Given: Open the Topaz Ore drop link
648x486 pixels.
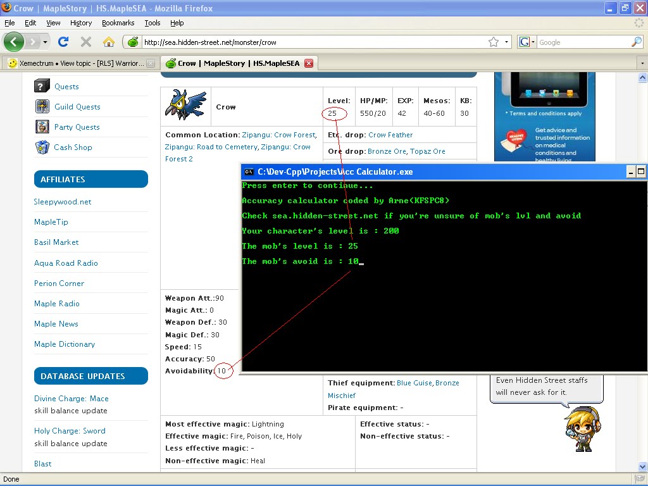Looking at the screenshot, I should (x=427, y=151).
